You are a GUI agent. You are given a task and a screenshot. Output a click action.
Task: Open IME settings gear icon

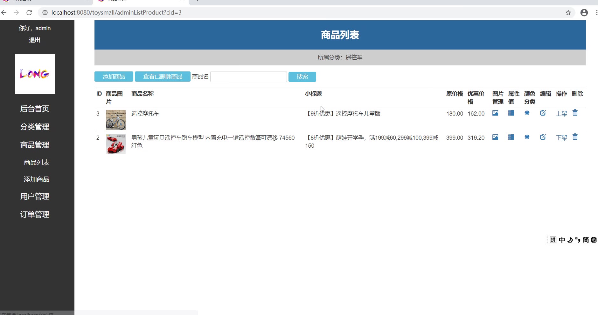point(594,240)
